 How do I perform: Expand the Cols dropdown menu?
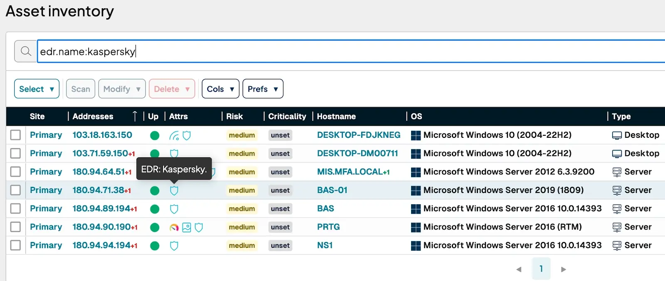[x=220, y=89]
